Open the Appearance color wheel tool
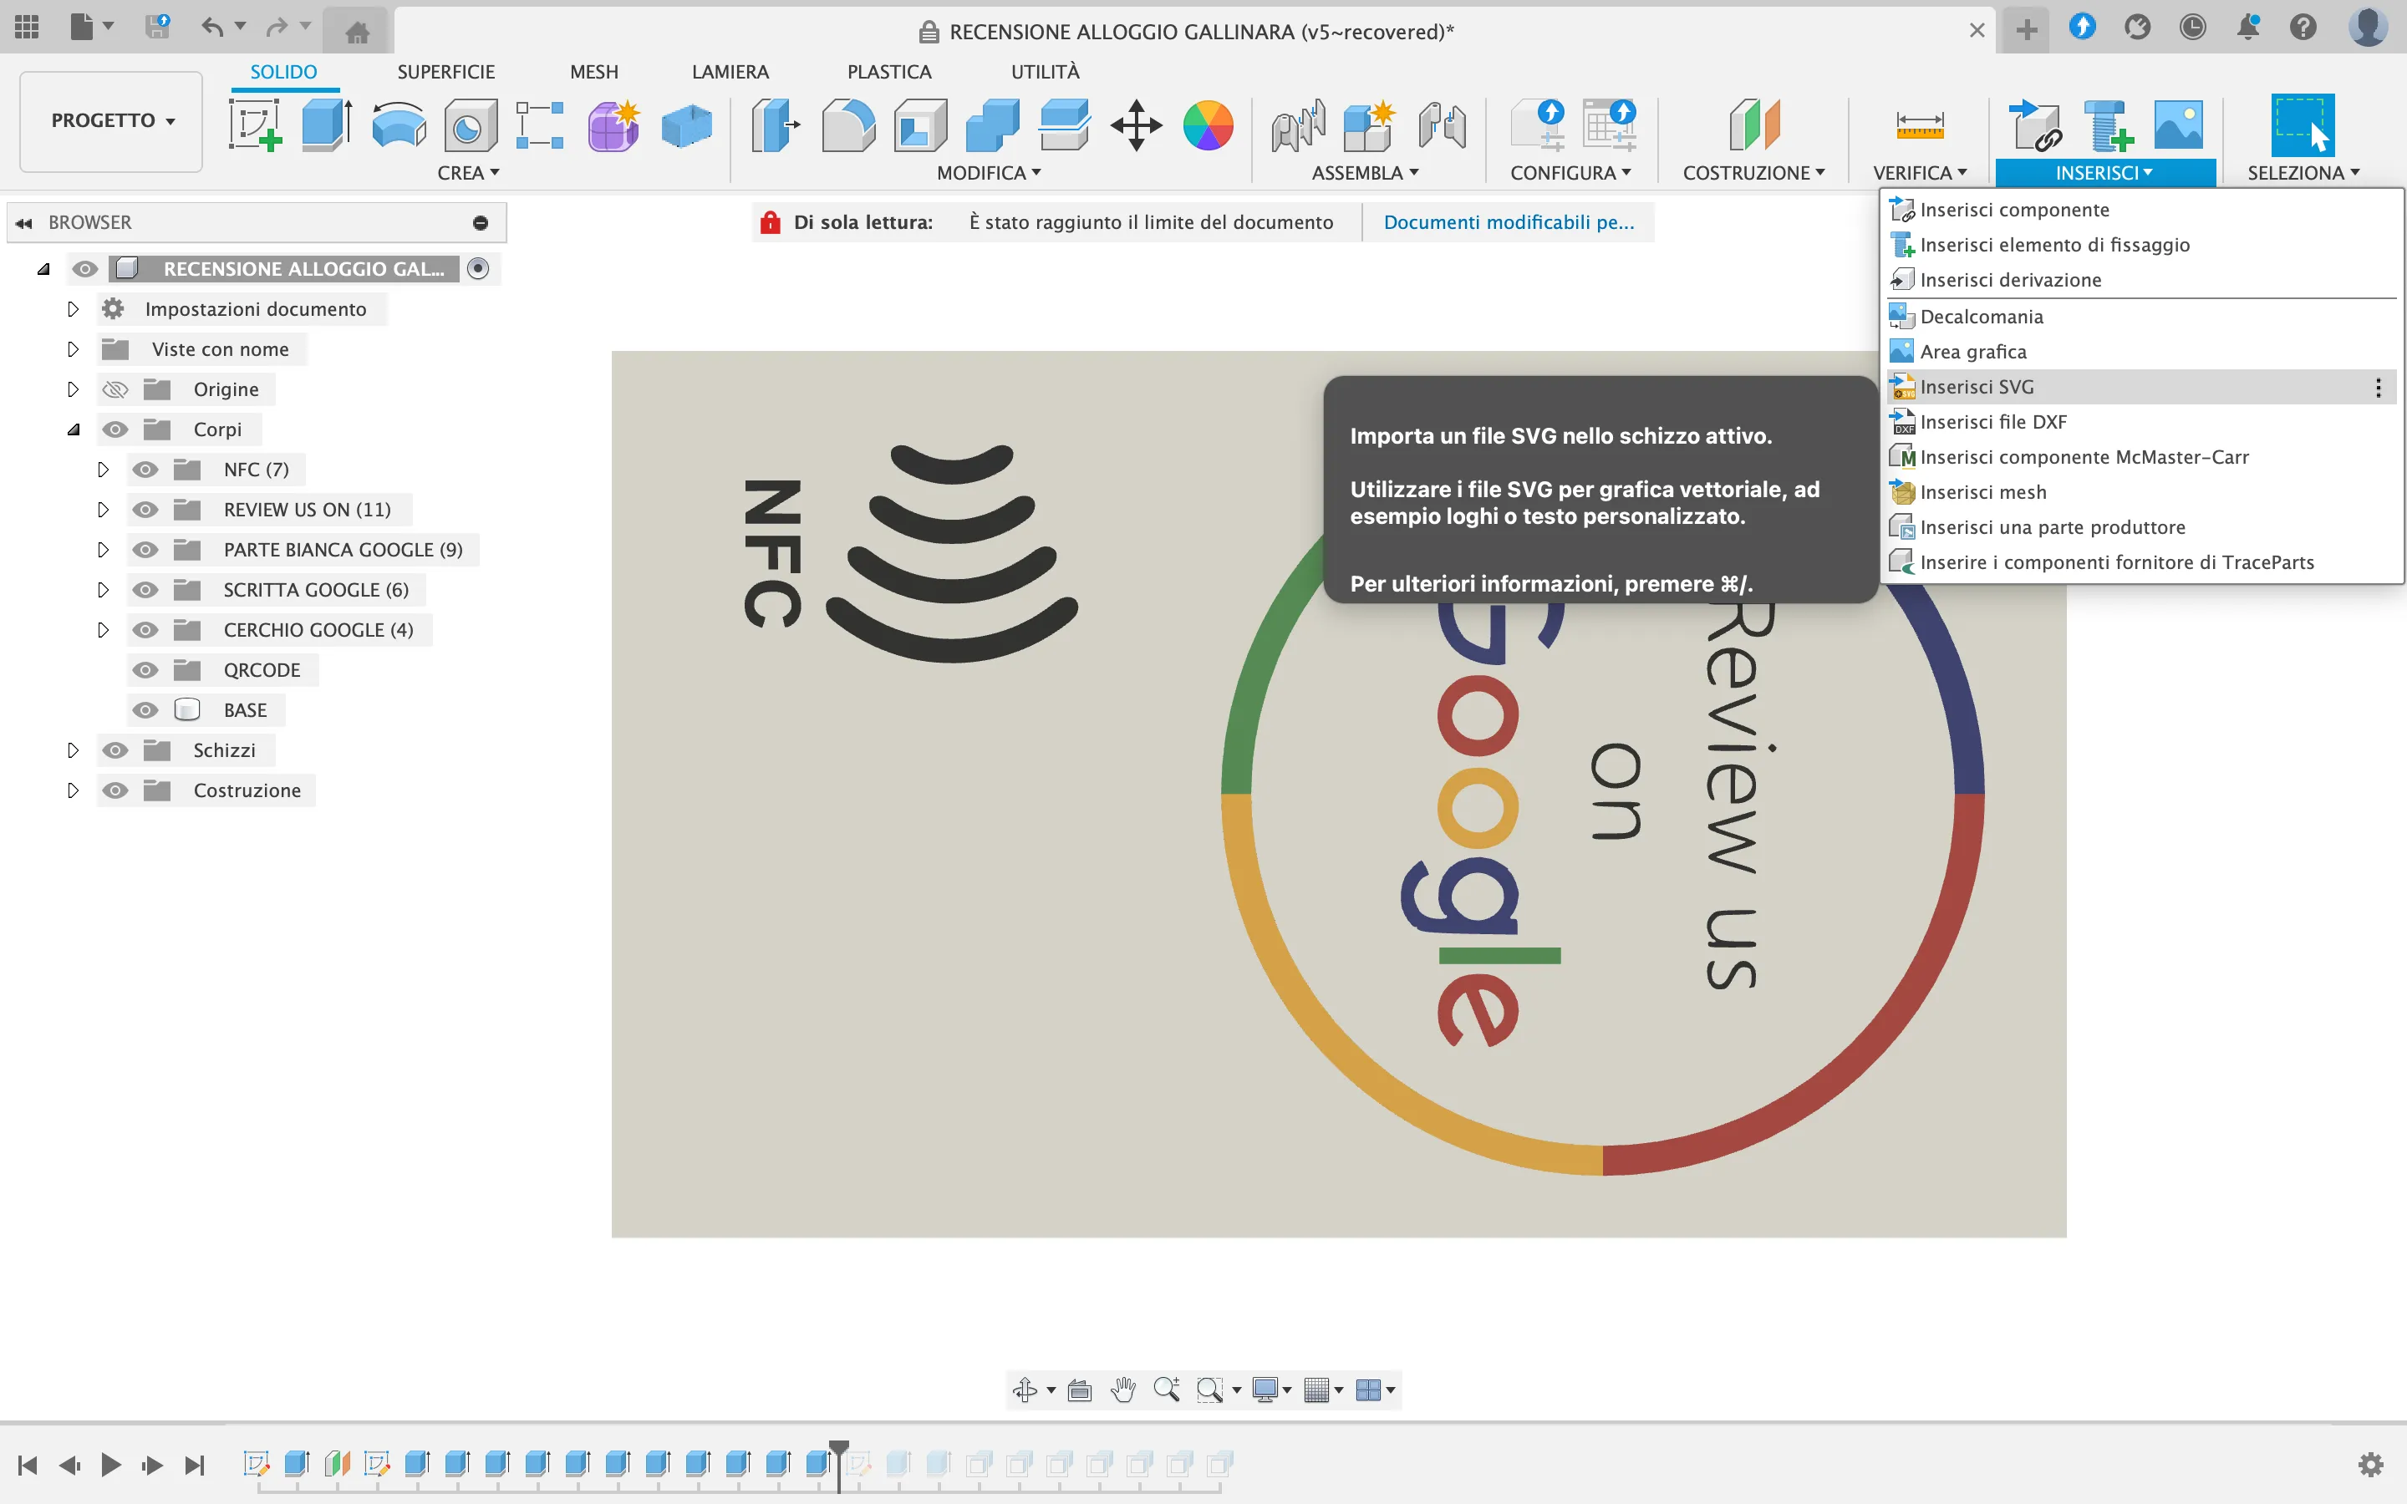 [x=1209, y=125]
